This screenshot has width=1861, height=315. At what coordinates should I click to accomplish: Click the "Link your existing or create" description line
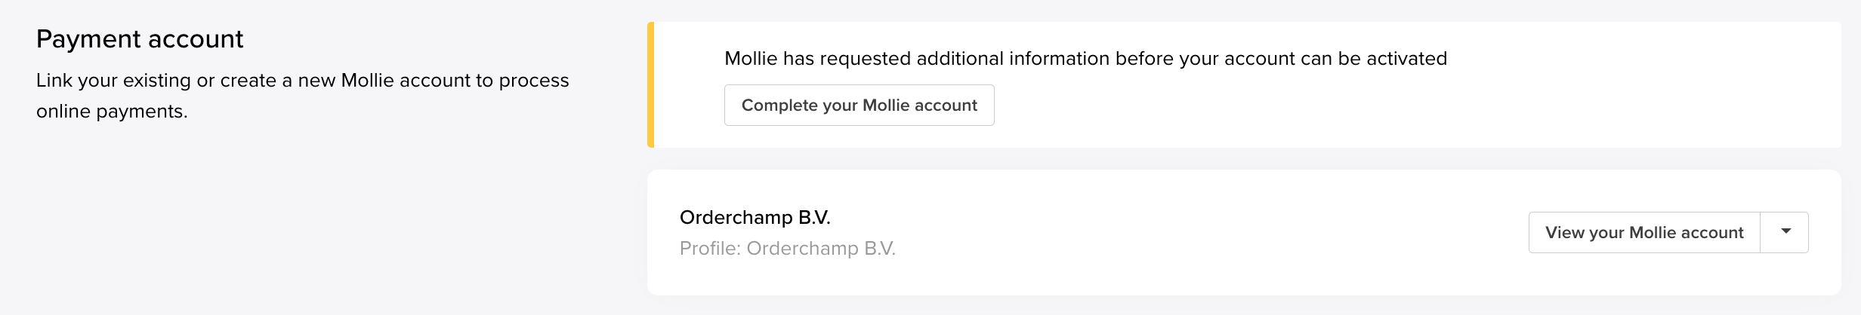(302, 81)
